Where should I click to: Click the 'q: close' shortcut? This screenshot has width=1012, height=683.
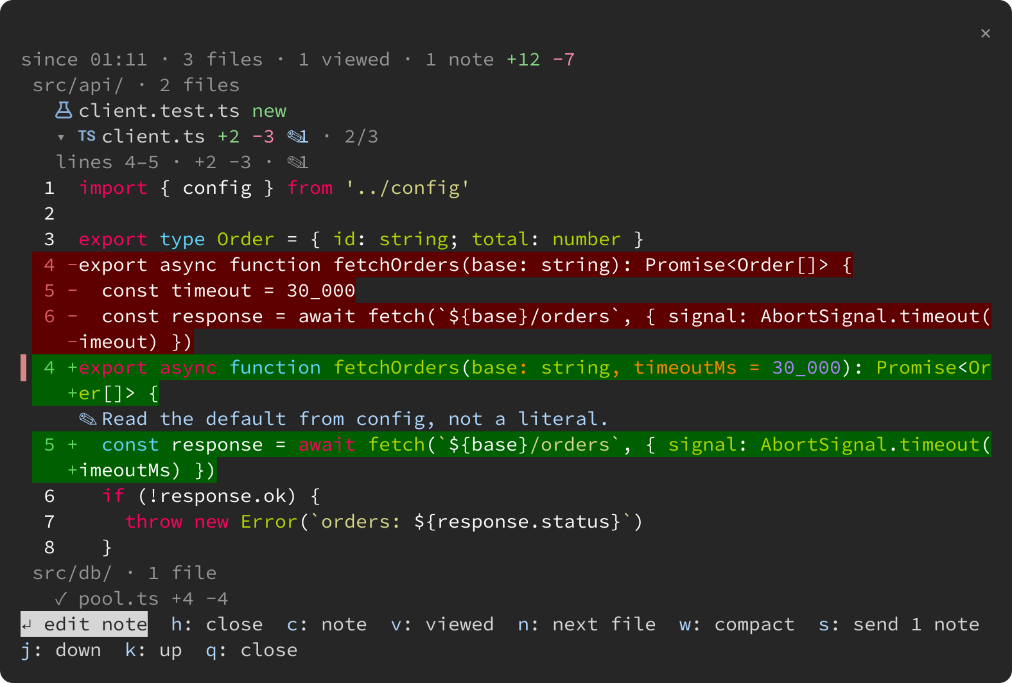click(252, 650)
